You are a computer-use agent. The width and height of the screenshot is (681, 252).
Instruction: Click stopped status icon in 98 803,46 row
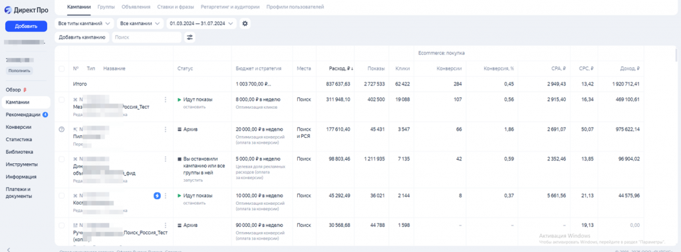180,159
